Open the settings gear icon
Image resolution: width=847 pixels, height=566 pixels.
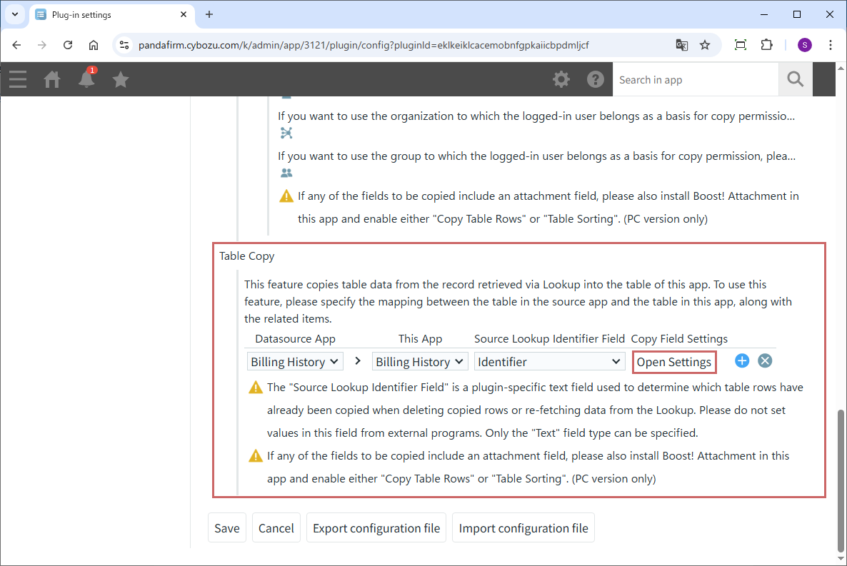tap(561, 79)
